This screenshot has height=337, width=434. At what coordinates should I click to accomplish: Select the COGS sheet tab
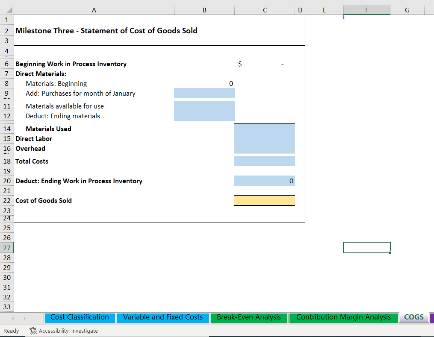414,317
